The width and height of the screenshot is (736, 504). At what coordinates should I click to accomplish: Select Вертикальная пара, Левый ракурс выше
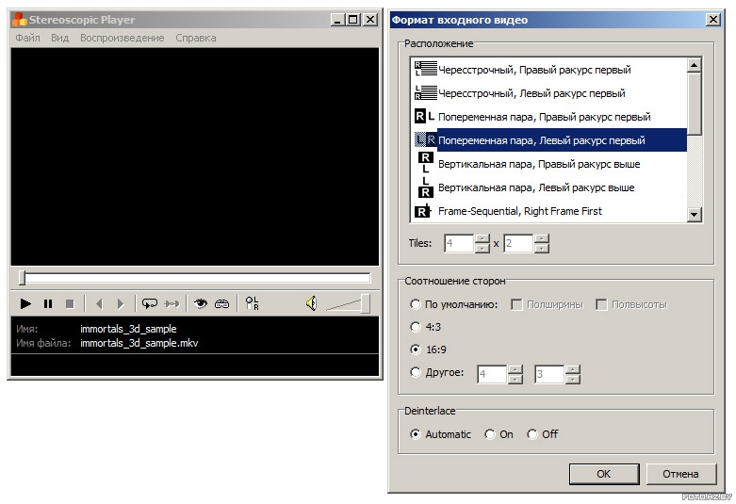click(548, 187)
